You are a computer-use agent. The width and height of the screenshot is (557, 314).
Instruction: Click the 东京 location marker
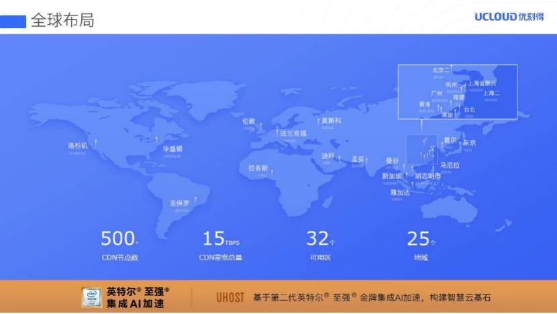[469, 143]
